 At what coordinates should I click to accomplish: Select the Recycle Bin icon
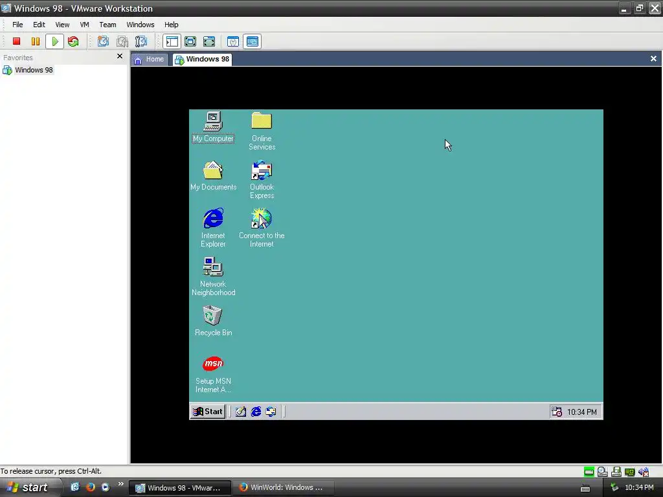(213, 321)
